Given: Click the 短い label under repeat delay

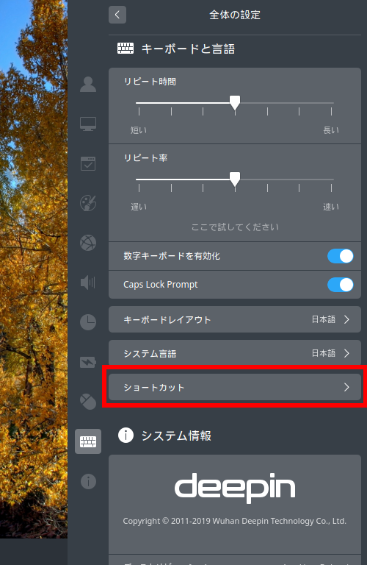Looking at the screenshot, I should [139, 130].
